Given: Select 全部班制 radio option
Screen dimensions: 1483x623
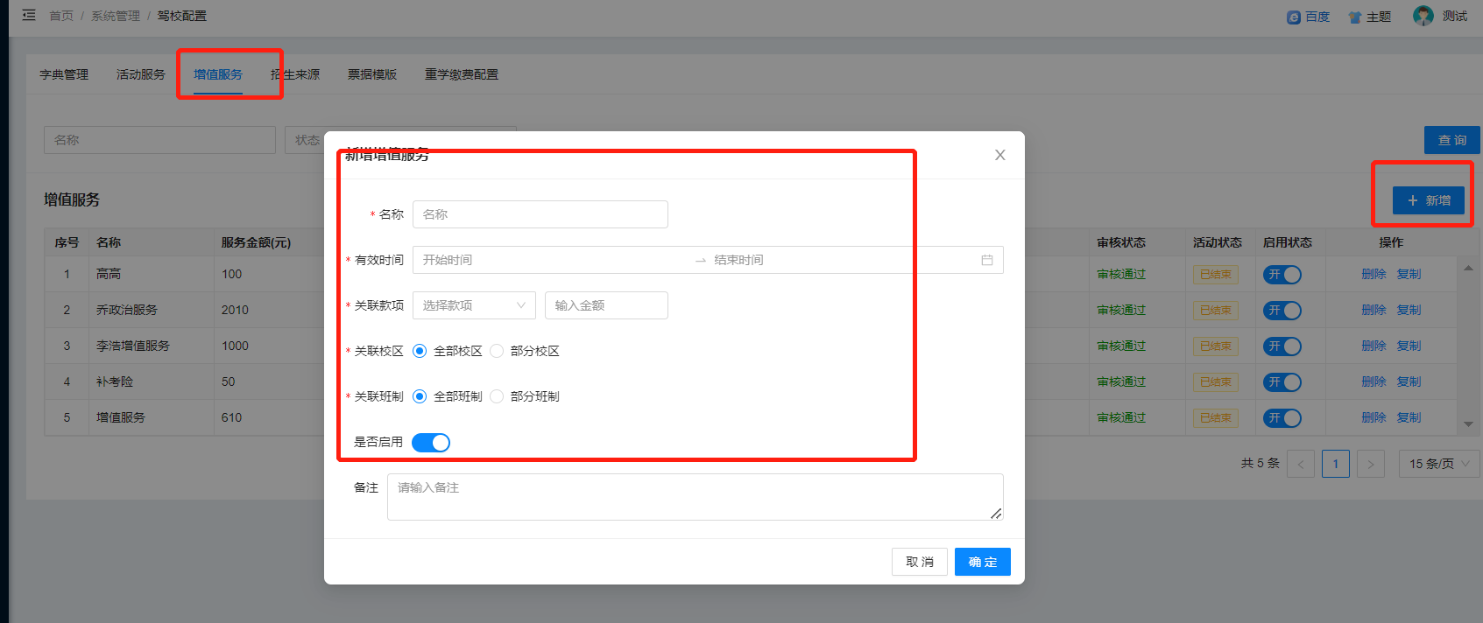Looking at the screenshot, I should click(420, 396).
